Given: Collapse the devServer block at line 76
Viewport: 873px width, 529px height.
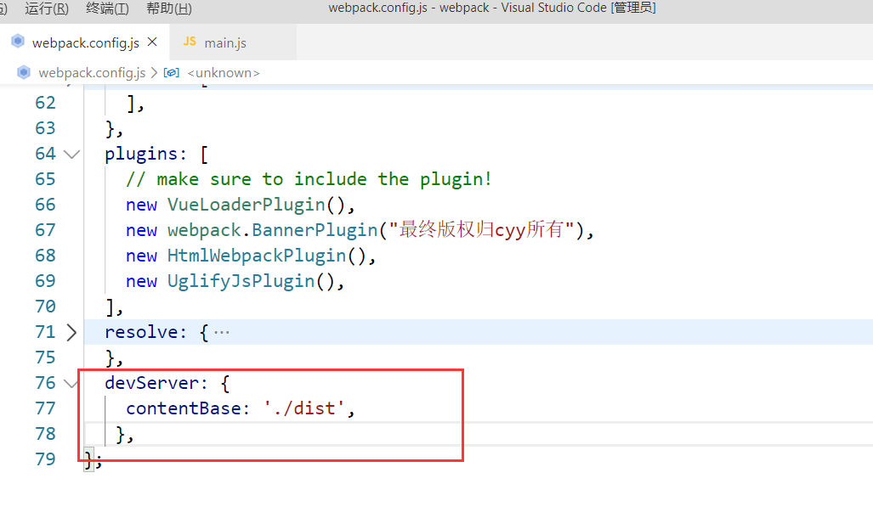Looking at the screenshot, I should 71,383.
